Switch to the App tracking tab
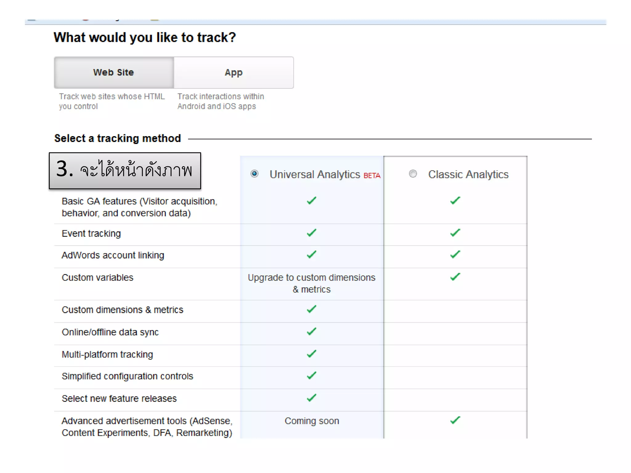This screenshot has height=473, width=631. pos(234,73)
